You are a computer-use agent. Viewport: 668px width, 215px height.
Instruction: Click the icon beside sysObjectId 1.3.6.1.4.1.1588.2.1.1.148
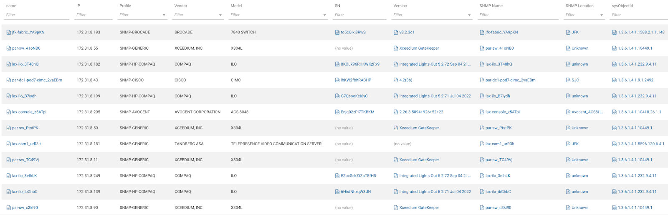615,32
